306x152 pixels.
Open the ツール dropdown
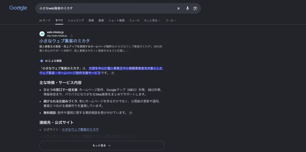171,20
